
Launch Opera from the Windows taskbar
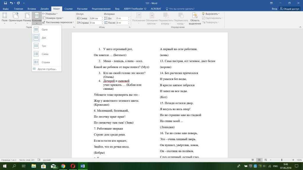(73, 166)
